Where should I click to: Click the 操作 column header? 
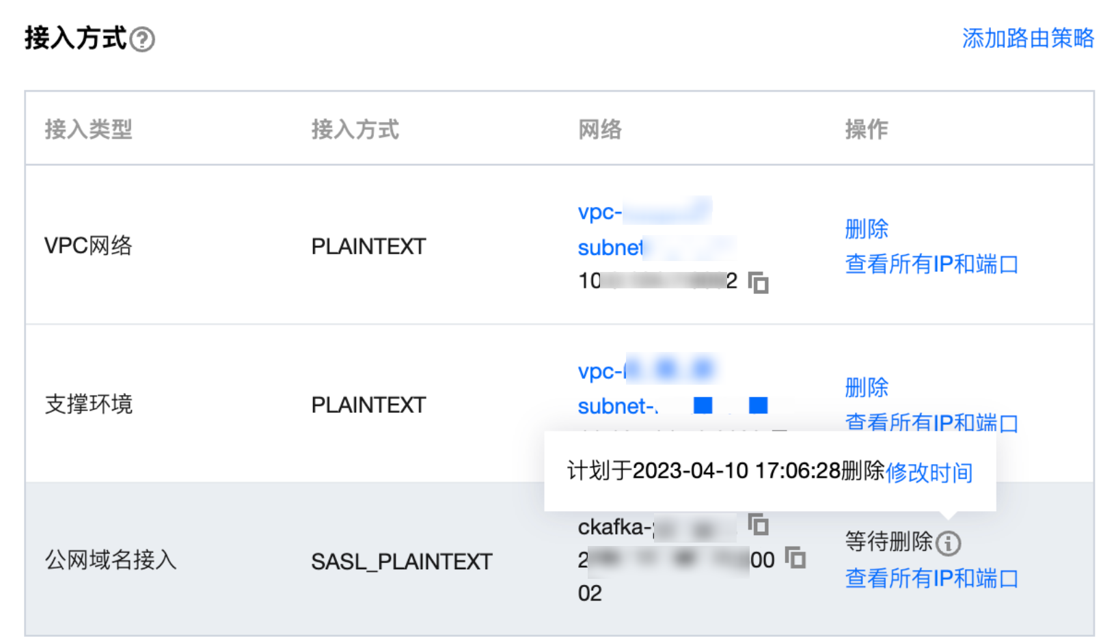click(866, 129)
